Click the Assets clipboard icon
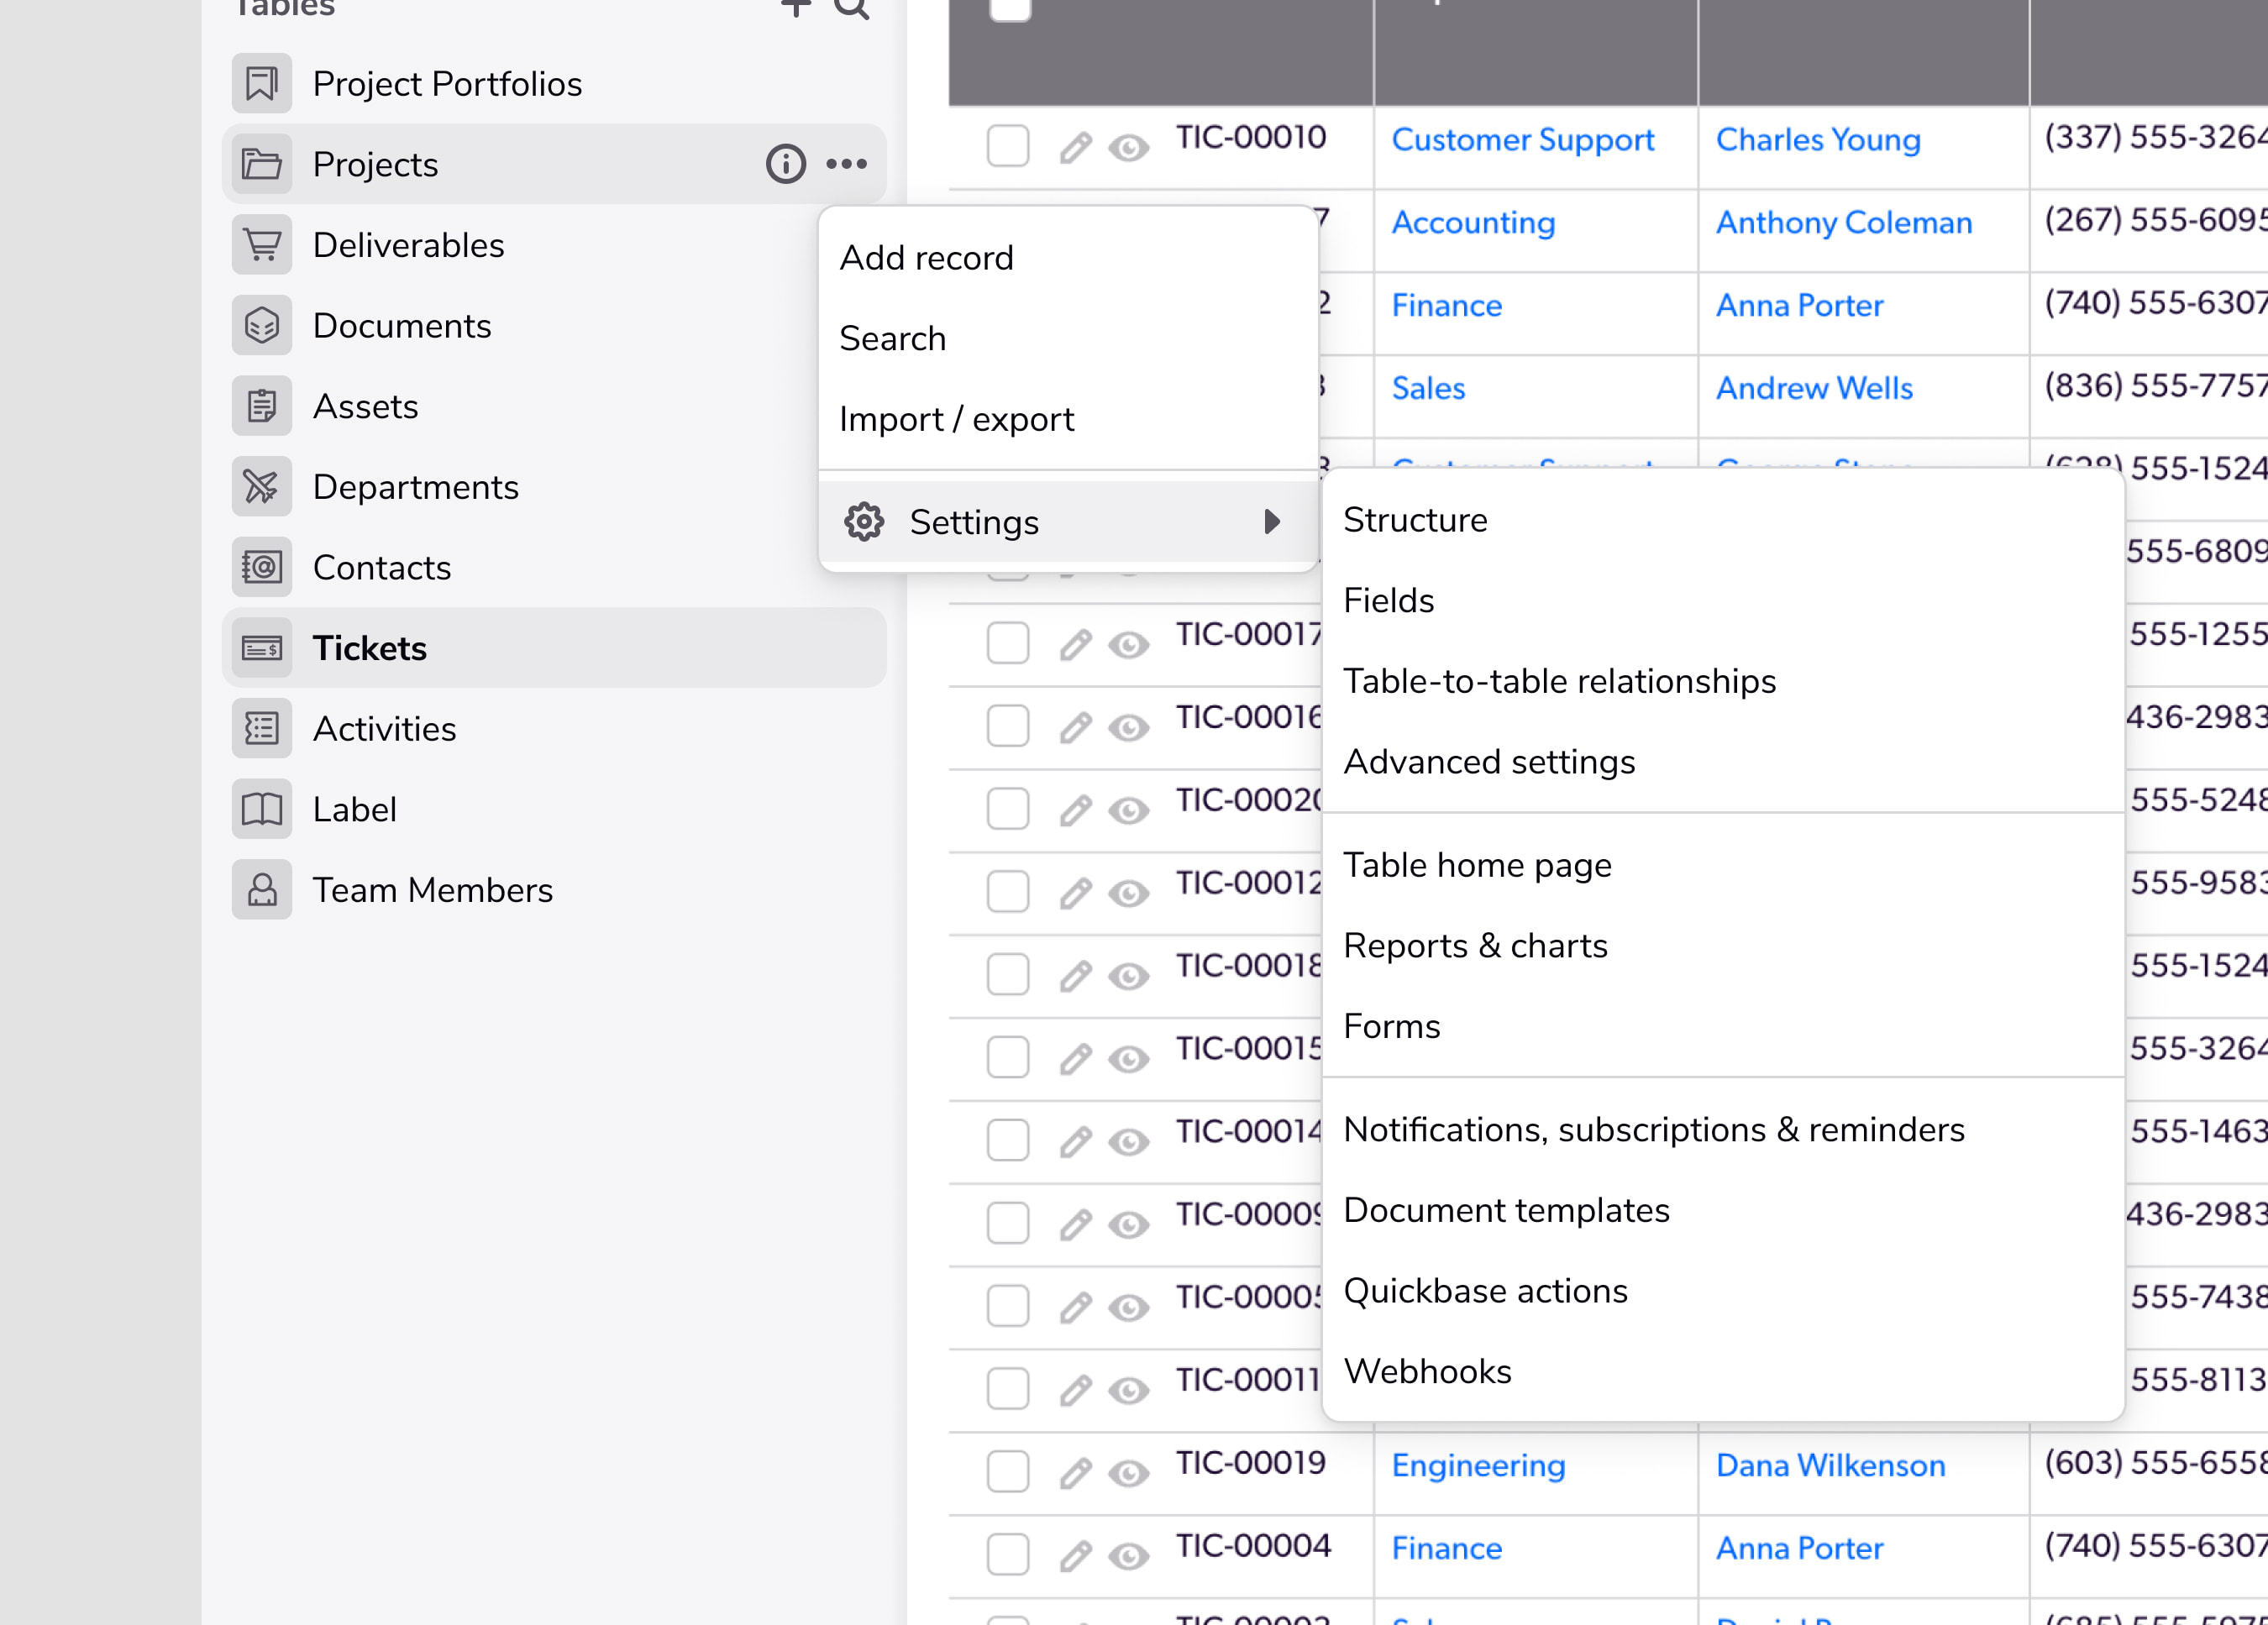This screenshot has height=1625, width=2268. 262,406
